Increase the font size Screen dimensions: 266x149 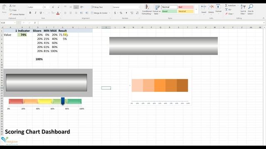(x=53, y=7)
